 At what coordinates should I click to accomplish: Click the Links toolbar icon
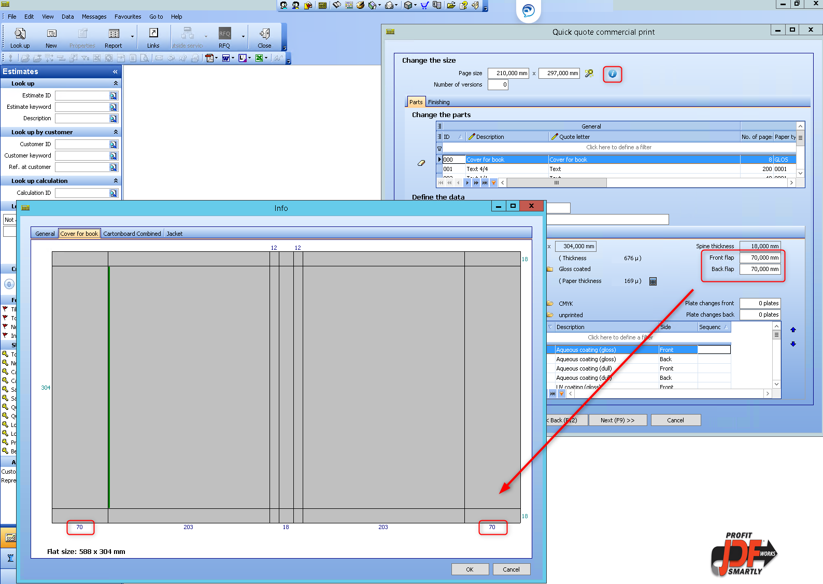(x=153, y=38)
